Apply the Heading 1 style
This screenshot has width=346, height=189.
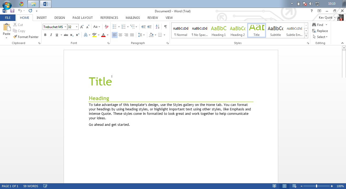coord(218,31)
